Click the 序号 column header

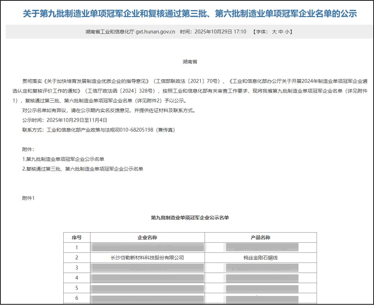pos(77,237)
